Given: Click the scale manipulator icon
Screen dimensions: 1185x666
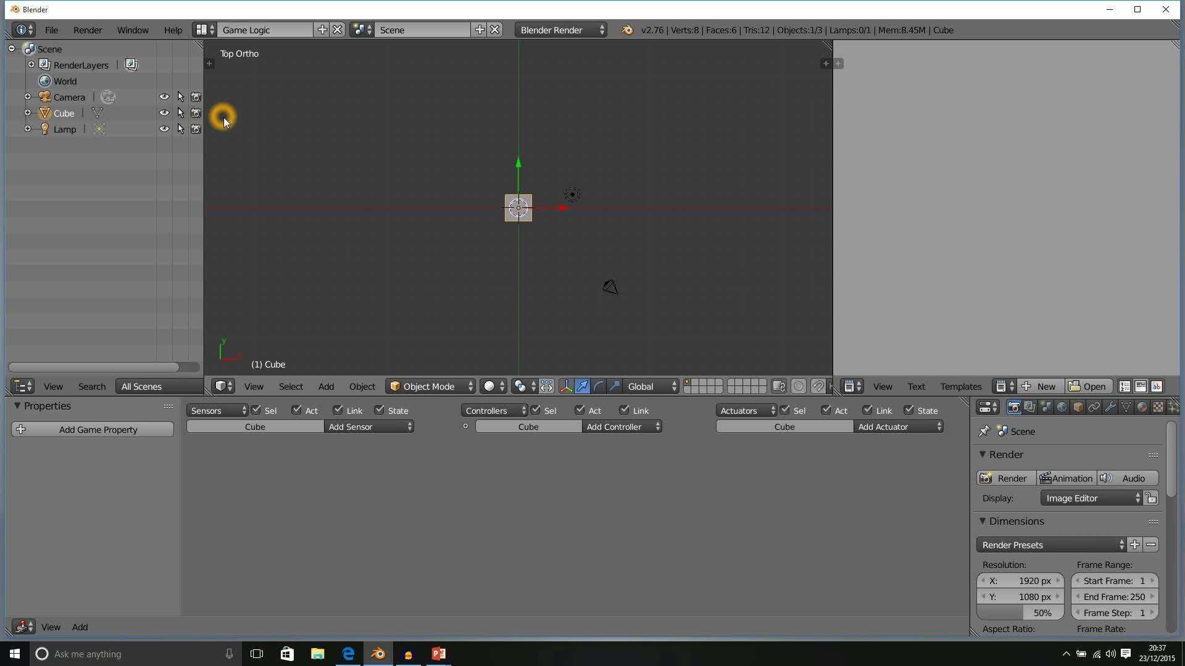Looking at the screenshot, I should [614, 387].
